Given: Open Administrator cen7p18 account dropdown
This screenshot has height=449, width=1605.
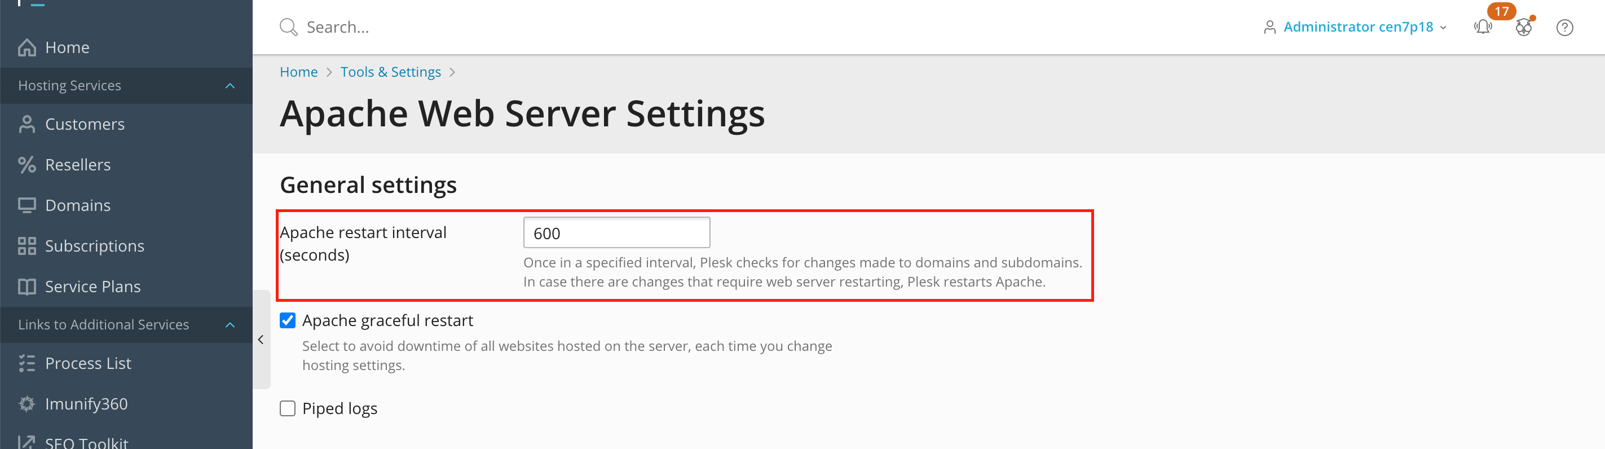Looking at the screenshot, I should coord(1357,28).
